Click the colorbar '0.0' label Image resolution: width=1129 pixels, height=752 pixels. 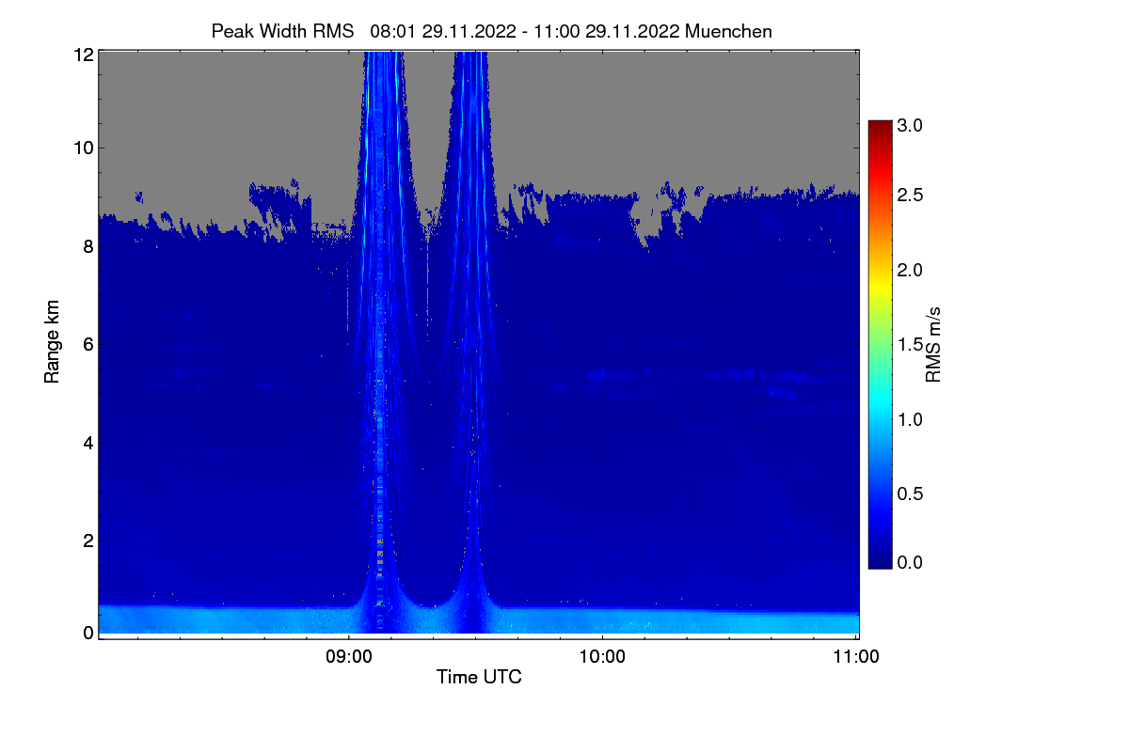(911, 562)
